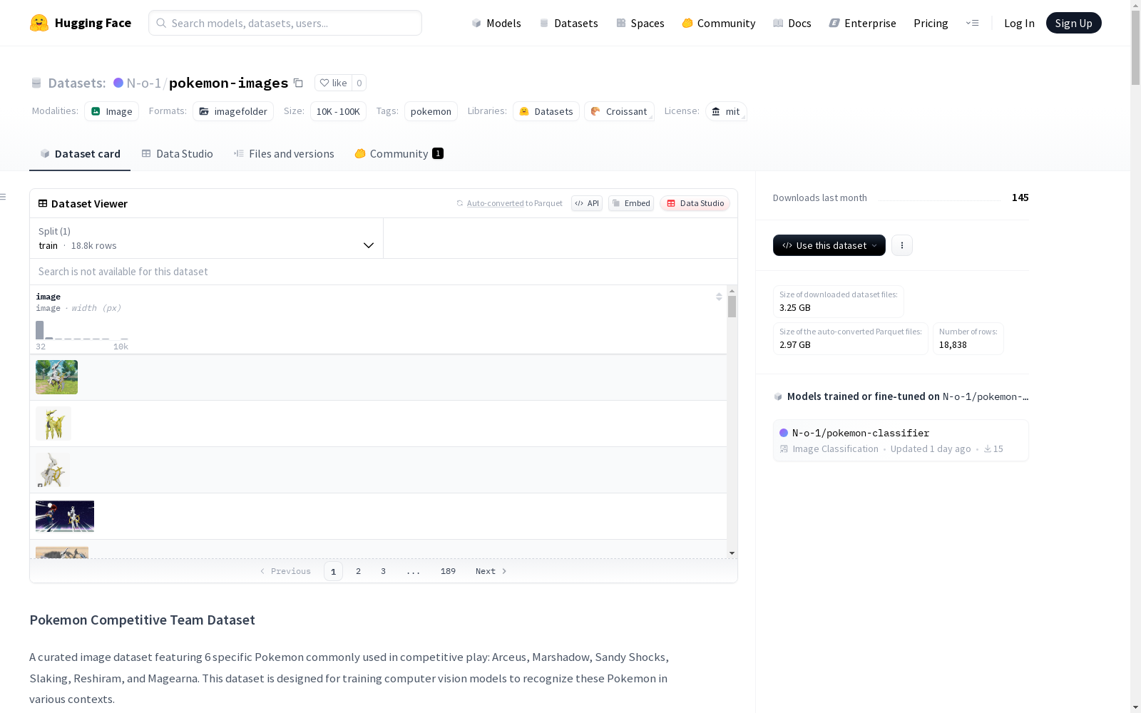
Task: Open the fourth row dark battle scene image
Action: (x=65, y=516)
